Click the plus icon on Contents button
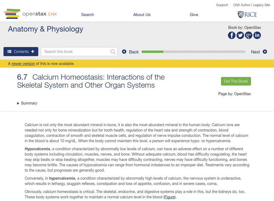 pos(33,52)
